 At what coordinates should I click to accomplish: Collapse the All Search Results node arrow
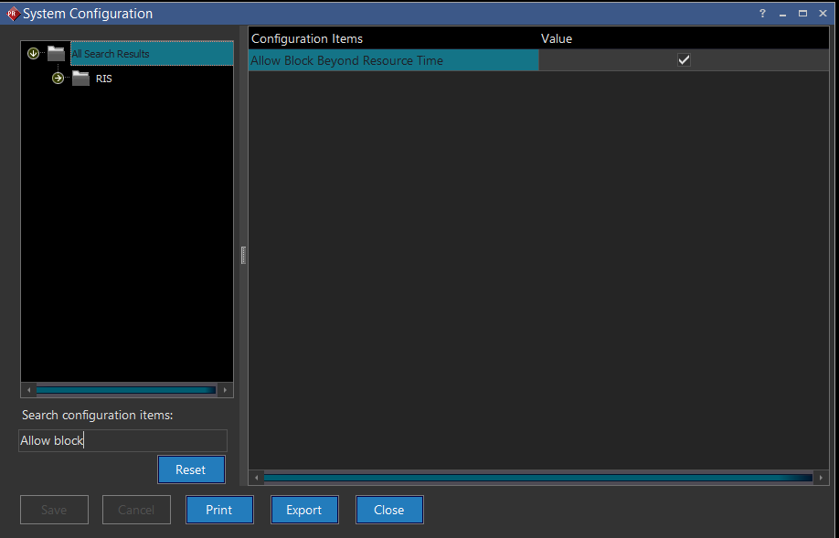[x=34, y=54]
